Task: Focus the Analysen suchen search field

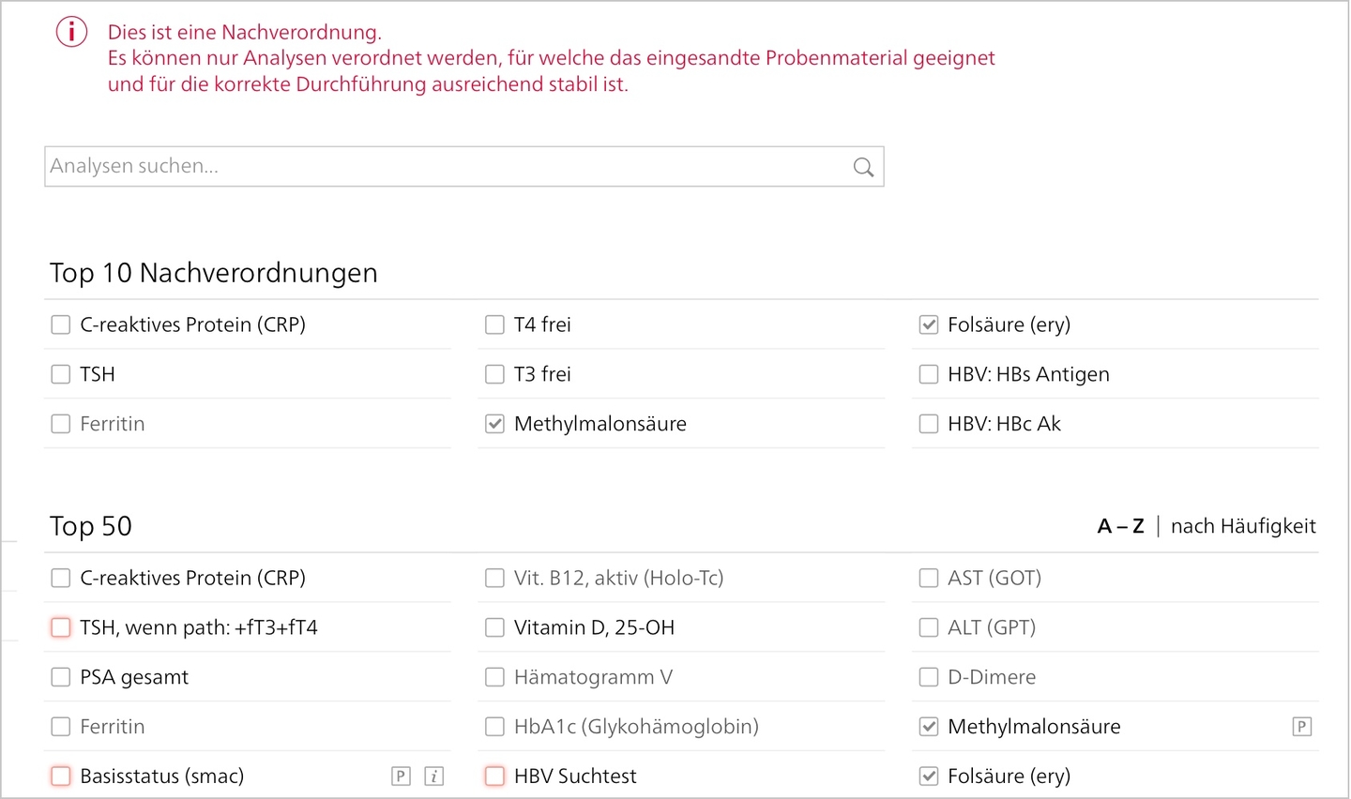Action: (x=464, y=166)
